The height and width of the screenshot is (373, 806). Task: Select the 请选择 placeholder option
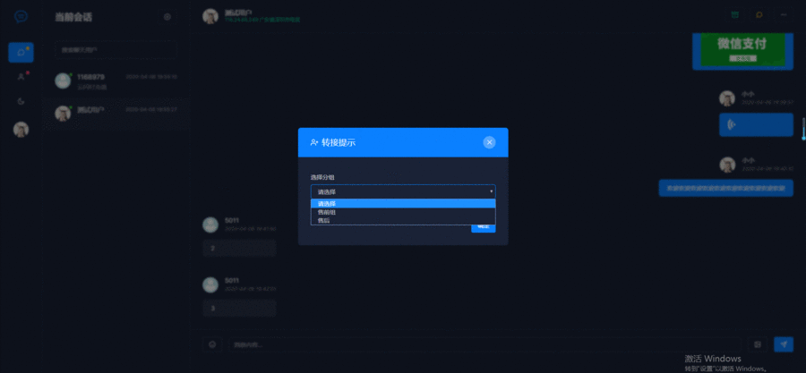(x=402, y=203)
